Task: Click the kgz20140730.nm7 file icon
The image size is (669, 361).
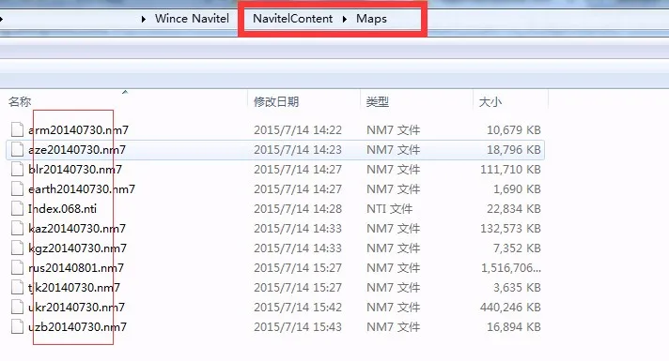Action: point(17,248)
